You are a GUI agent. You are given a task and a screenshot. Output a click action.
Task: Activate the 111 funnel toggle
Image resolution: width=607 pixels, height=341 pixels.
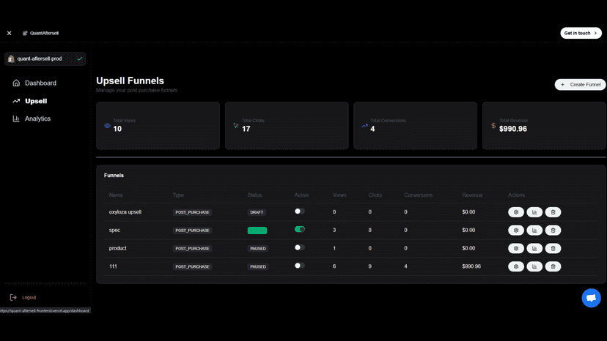[x=300, y=266]
